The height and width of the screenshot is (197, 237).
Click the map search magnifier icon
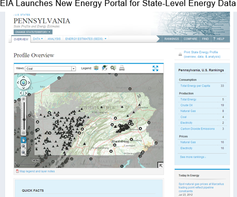pyautogui.click(x=113, y=68)
